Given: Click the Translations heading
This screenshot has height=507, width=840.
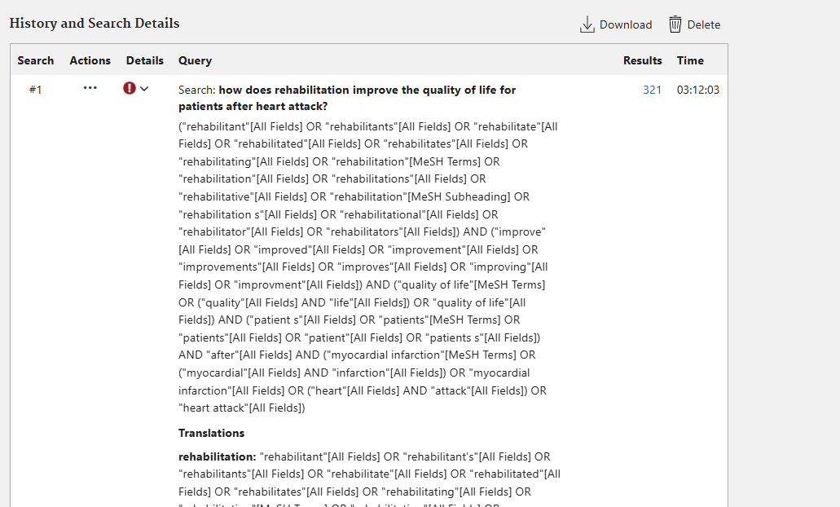Looking at the screenshot, I should click(x=211, y=433).
